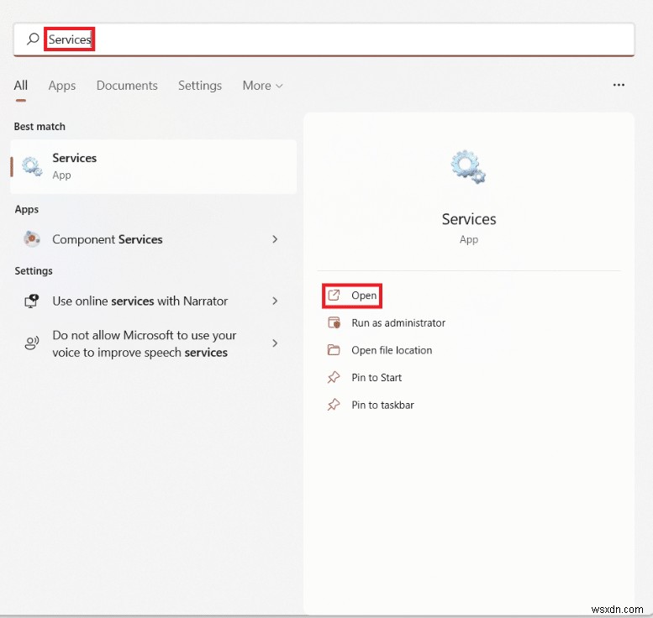Choose Pin to taskbar
This screenshot has width=653, height=618.
(x=383, y=406)
